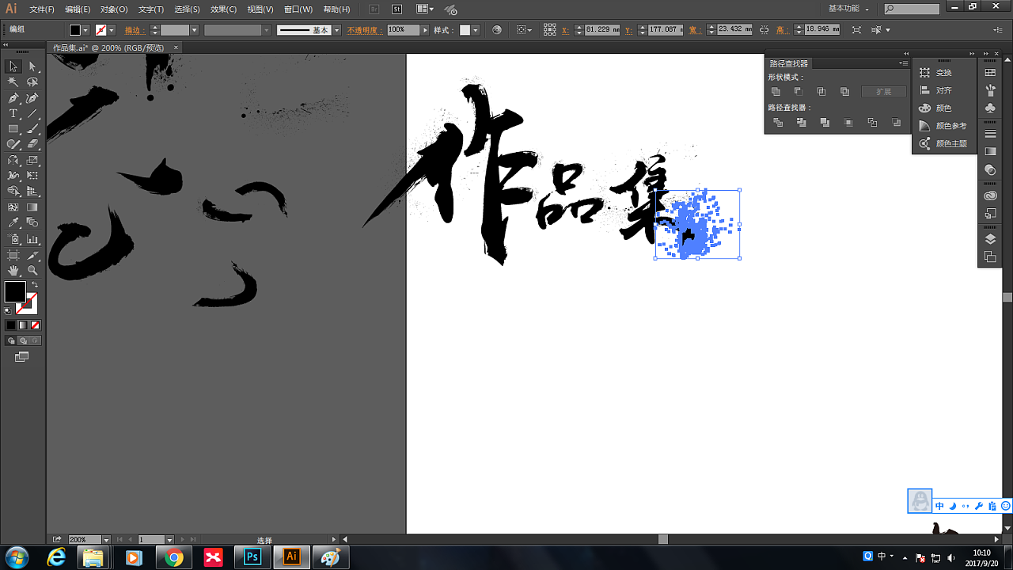Viewport: 1013px width, 570px height.
Task: Select the Rotate tool
Action: (13, 160)
